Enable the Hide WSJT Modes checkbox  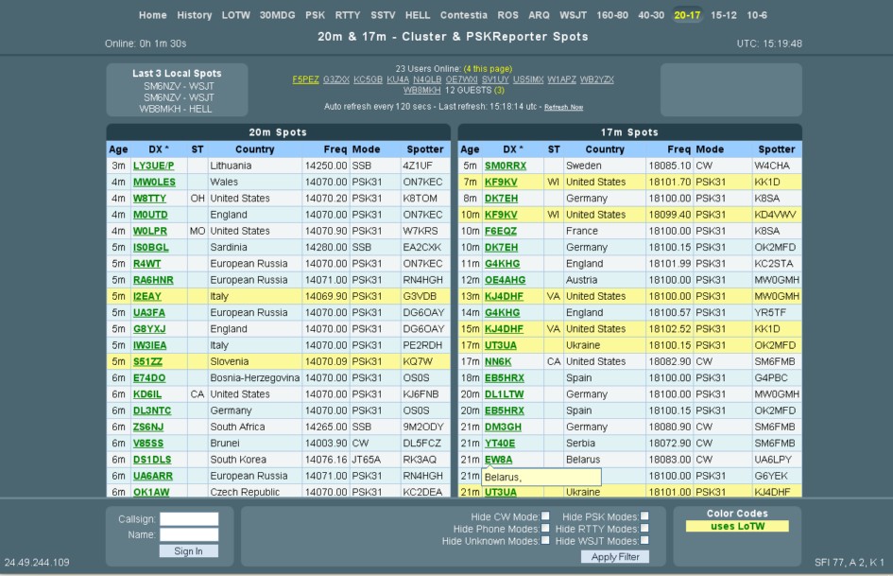click(644, 541)
